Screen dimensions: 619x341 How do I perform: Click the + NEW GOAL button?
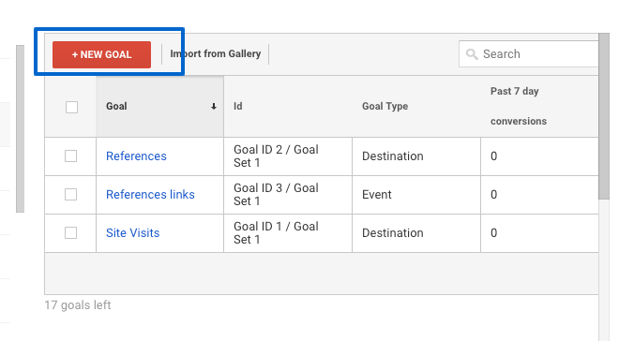pos(101,54)
